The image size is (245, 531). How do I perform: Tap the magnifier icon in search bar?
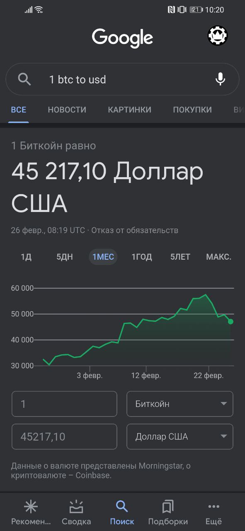click(24, 79)
